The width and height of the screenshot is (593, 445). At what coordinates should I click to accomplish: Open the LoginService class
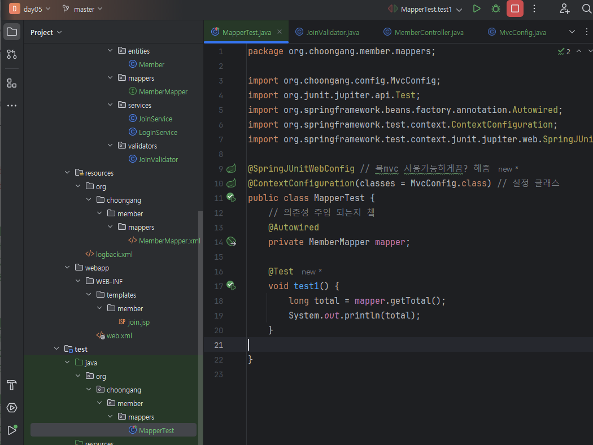click(153, 132)
